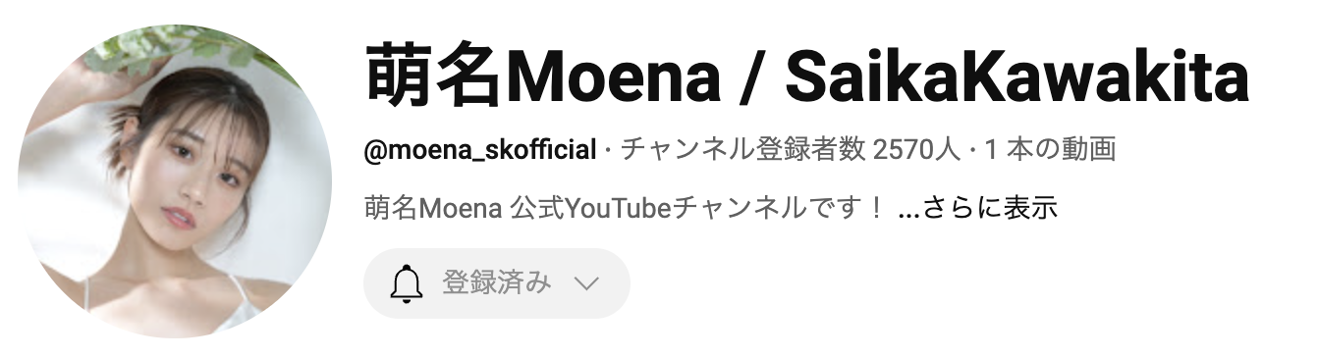
Task: Expand the chevron beside 登録済み
Action: (x=585, y=284)
